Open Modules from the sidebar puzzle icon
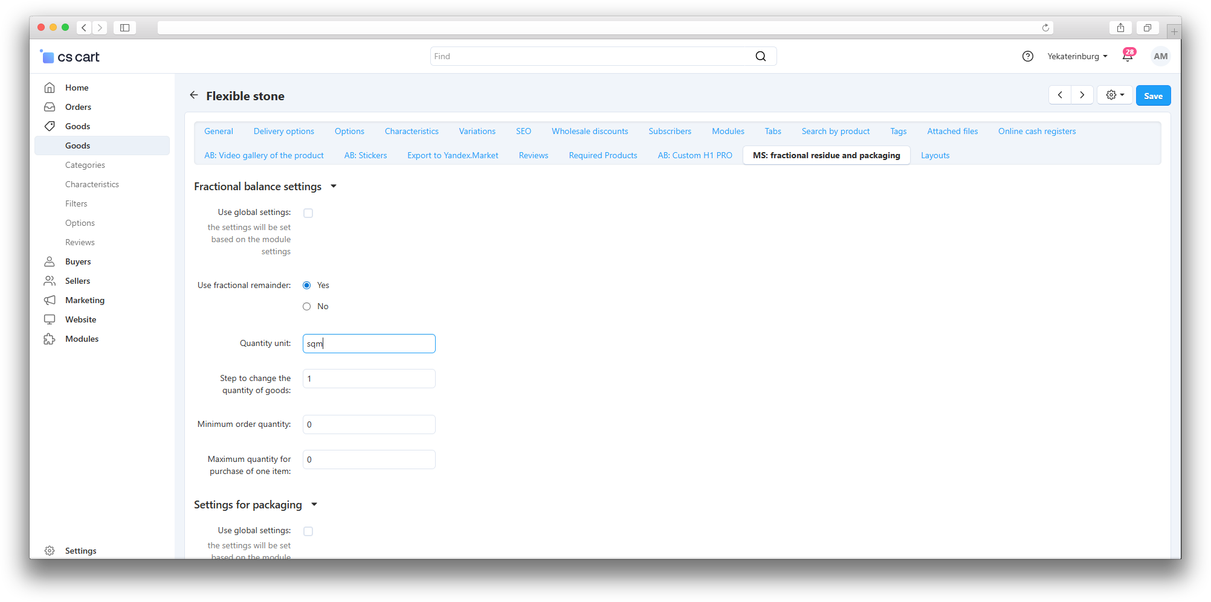The width and height of the screenshot is (1211, 602). click(50, 339)
